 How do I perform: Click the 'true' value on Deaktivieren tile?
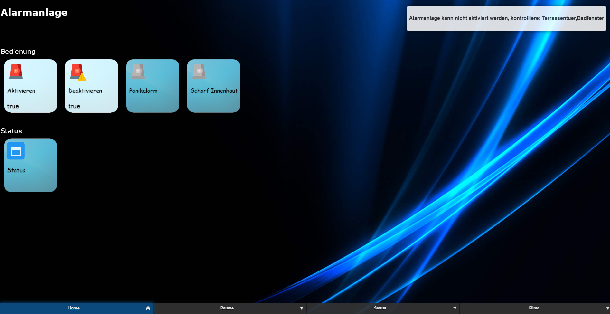[74, 106]
